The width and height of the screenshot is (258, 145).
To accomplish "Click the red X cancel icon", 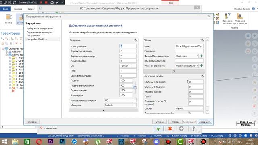I will pos(170,128).
